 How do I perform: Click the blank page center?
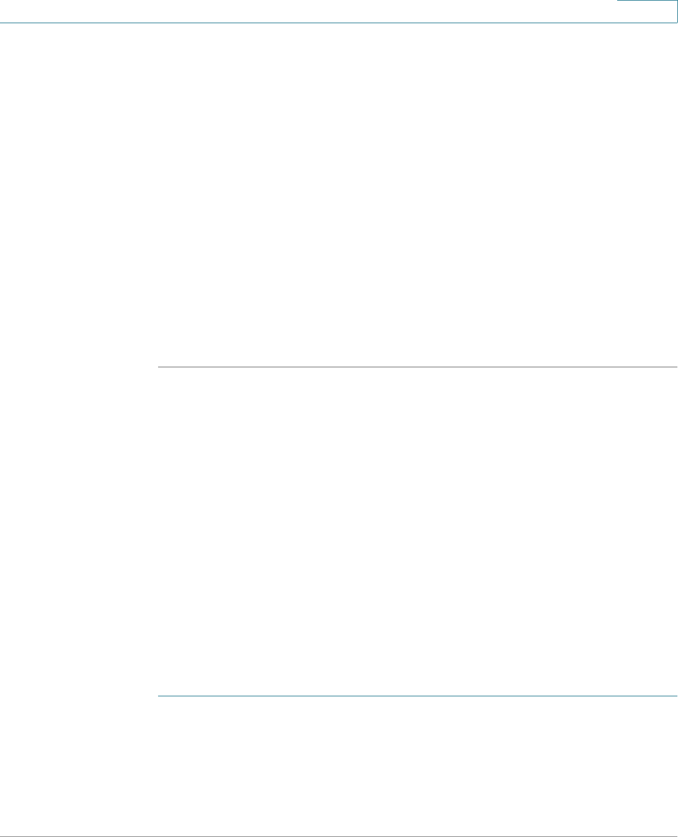(339, 418)
